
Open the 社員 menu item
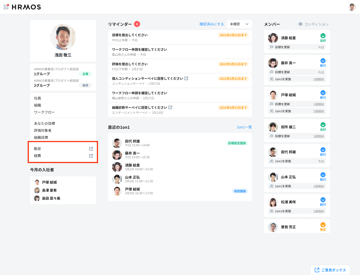(37, 98)
